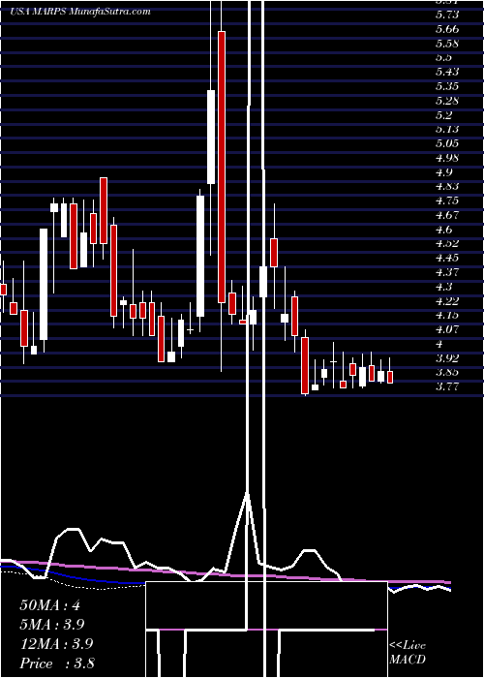Click the white candlestick body reaching 5.35
Image resolution: width=484 pixels, height=678 pixels.
pos(211,137)
